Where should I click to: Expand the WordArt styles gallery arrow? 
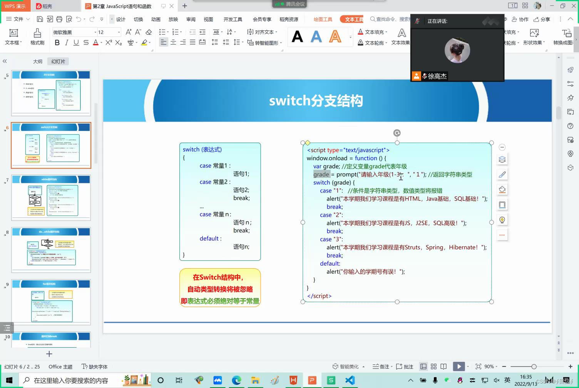pos(350,37)
